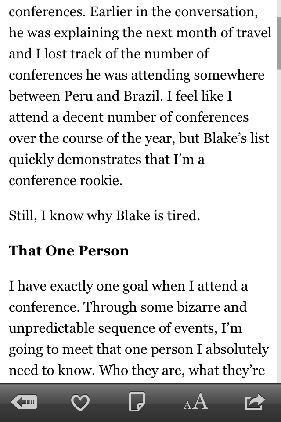
Task: Open the share action icon
Action: (x=255, y=402)
